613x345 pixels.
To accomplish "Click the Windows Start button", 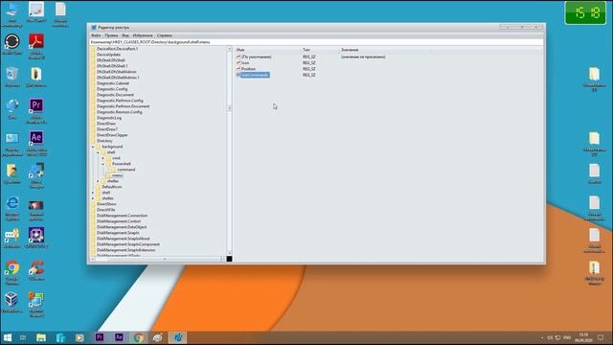I will tap(7, 337).
